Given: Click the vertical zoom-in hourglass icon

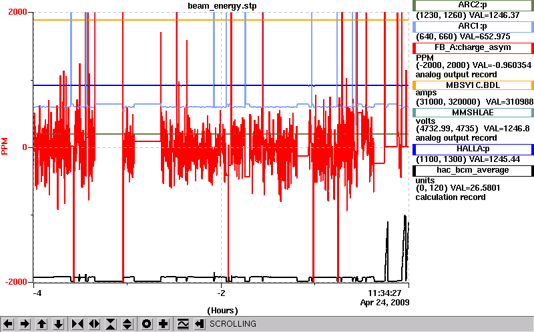Looking at the screenshot, I should pyautogui.click(x=111, y=324).
